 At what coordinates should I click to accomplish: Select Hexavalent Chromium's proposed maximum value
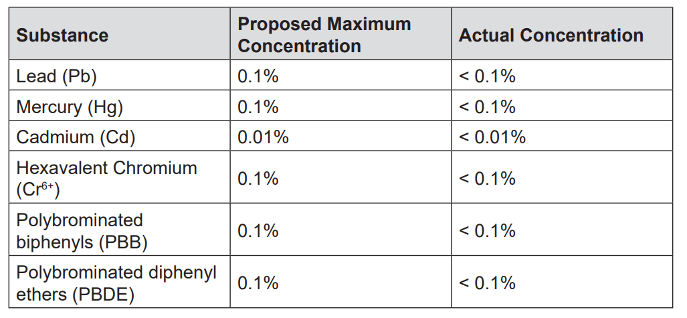[258, 179]
